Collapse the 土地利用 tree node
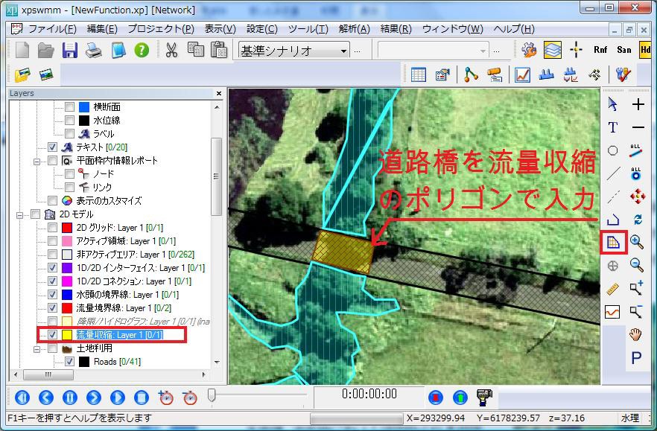Image resolution: width=657 pixels, height=431 pixels. pyautogui.click(x=37, y=349)
